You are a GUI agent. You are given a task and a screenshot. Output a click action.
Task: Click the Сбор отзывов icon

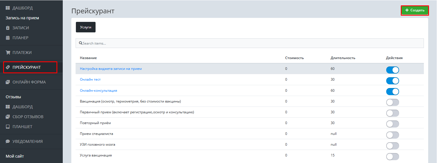(x=8, y=117)
